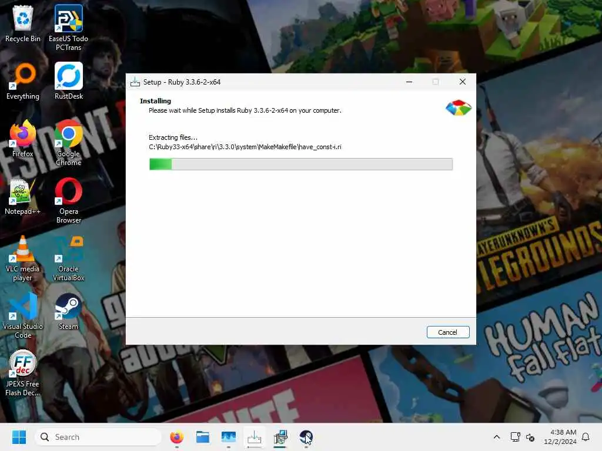Select the RustDesk desktop icon
Viewport: 602px width, 451px height.
pyautogui.click(x=68, y=81)
